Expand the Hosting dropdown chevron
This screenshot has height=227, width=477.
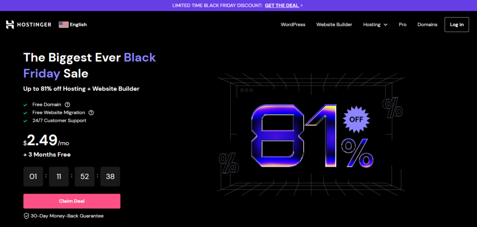[x=385, y=25]
